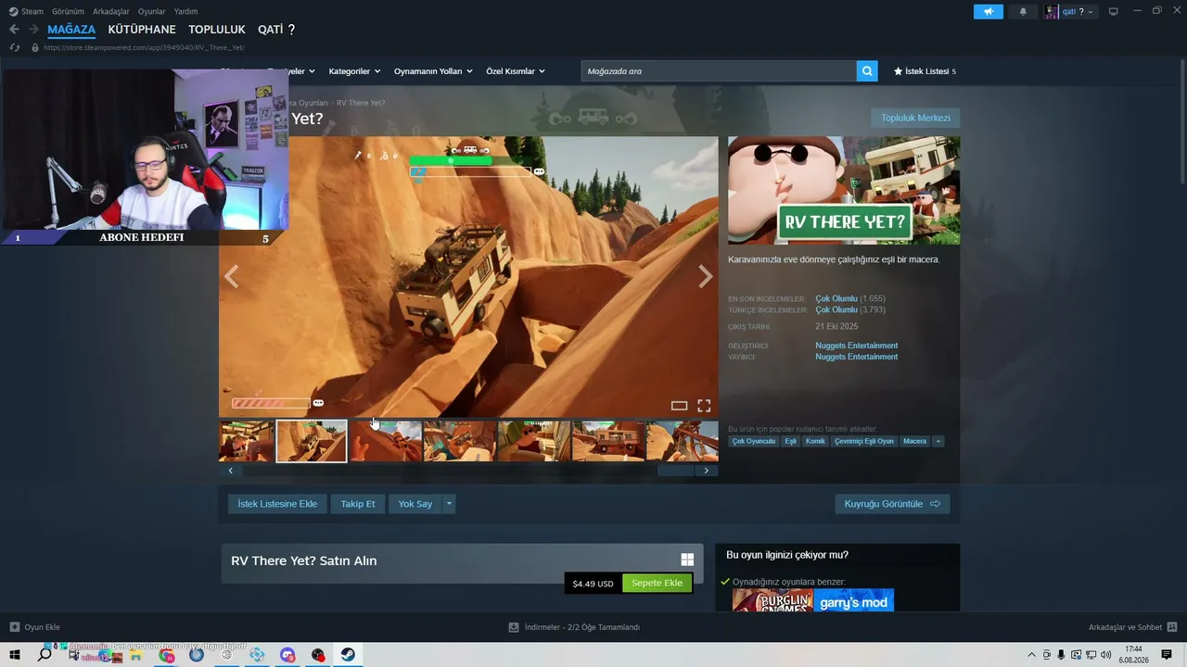Click İstek Listesine Ekle button
1187x667 pixels.
(x=277, y=504)
